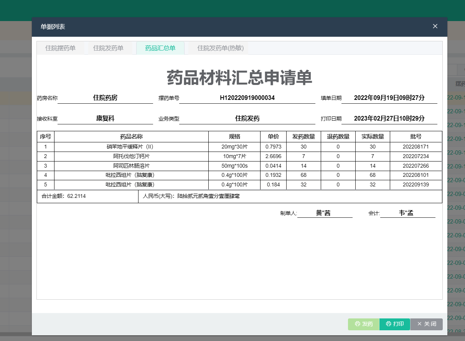Viewport: 465px width, 341px height.
Task: Click the 单据列表 dialog title
Action: tap(53, 26)
